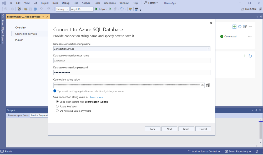Click the Back button
Image resolution: width=263 pixels, height=155 pixels.
[x=153, y=129]
